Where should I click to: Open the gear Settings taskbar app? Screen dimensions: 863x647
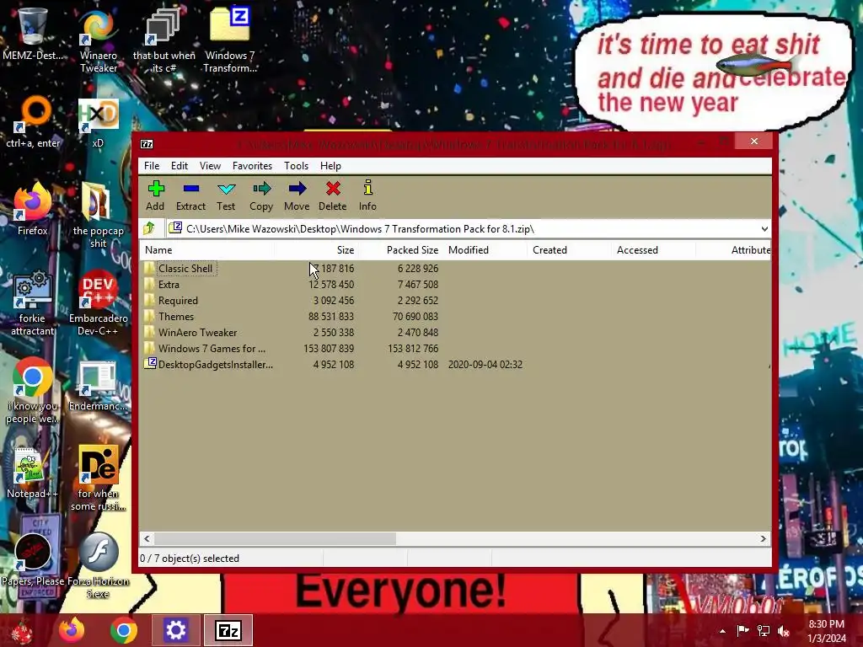tap(175, 630)
